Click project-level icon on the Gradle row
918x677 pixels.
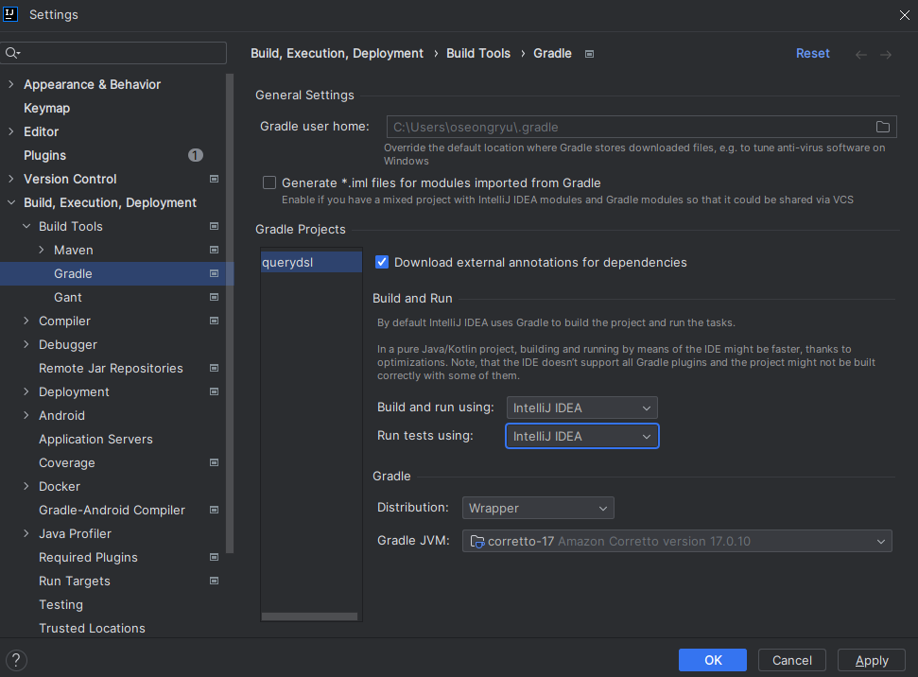click(215, 273)
